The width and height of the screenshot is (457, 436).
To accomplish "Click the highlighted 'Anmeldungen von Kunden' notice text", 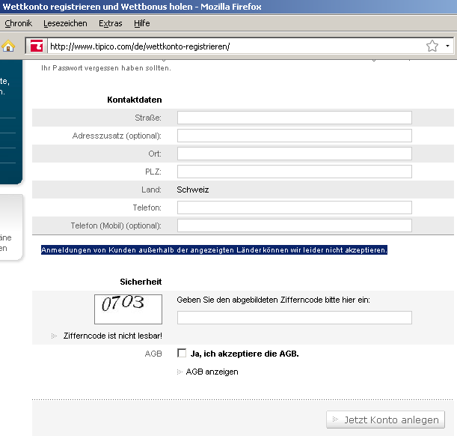I will (x=214, y=250).
